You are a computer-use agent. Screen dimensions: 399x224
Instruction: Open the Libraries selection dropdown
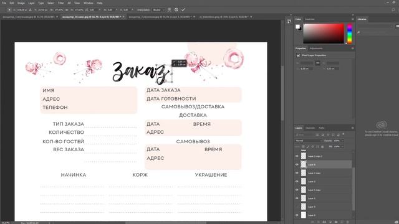(x=375, y=26)
